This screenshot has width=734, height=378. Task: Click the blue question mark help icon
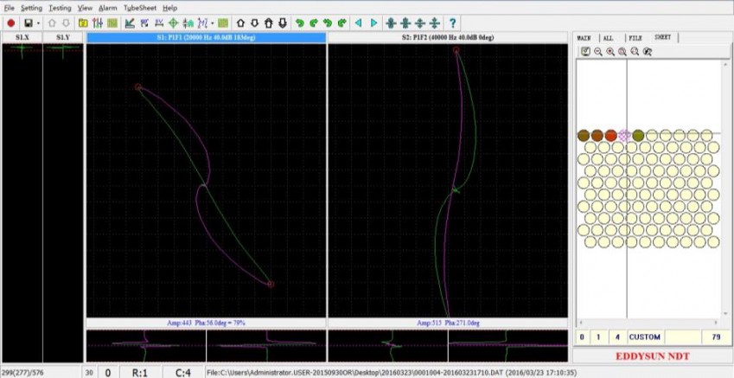coord(452,22)
